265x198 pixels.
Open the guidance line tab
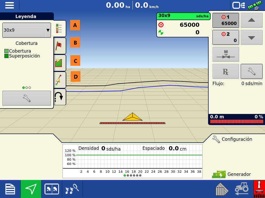[59, 80]
